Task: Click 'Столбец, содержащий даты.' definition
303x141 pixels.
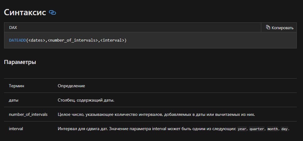Action: [86, 100]
